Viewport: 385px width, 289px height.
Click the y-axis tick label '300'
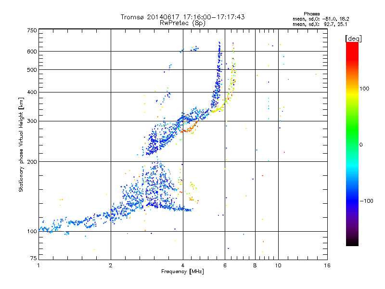tap(32, 121)
